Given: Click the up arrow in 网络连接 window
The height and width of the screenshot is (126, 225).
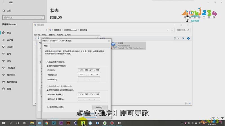Looking at the screenshot, I should [47, 30].
